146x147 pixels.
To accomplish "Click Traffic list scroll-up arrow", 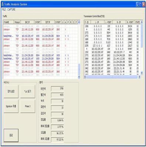I will coord(79,22).
